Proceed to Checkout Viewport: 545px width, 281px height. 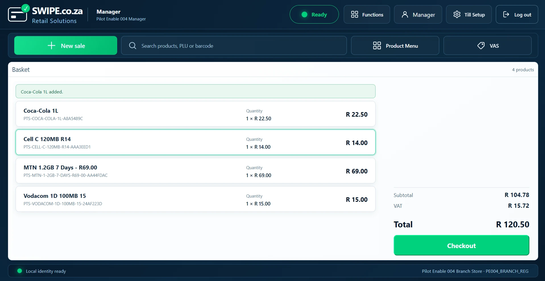pos(461,245)
